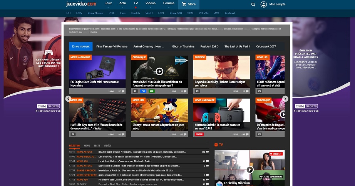Open Ghost of Tsushima topic

pyautogui.click(x=183, y=46)
